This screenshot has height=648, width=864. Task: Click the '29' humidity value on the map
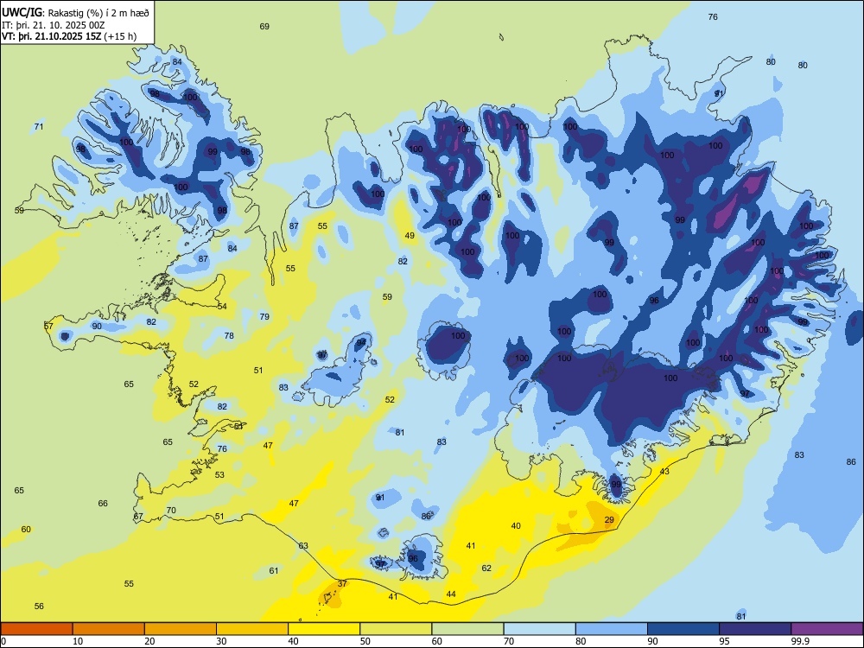coord(609,519)
